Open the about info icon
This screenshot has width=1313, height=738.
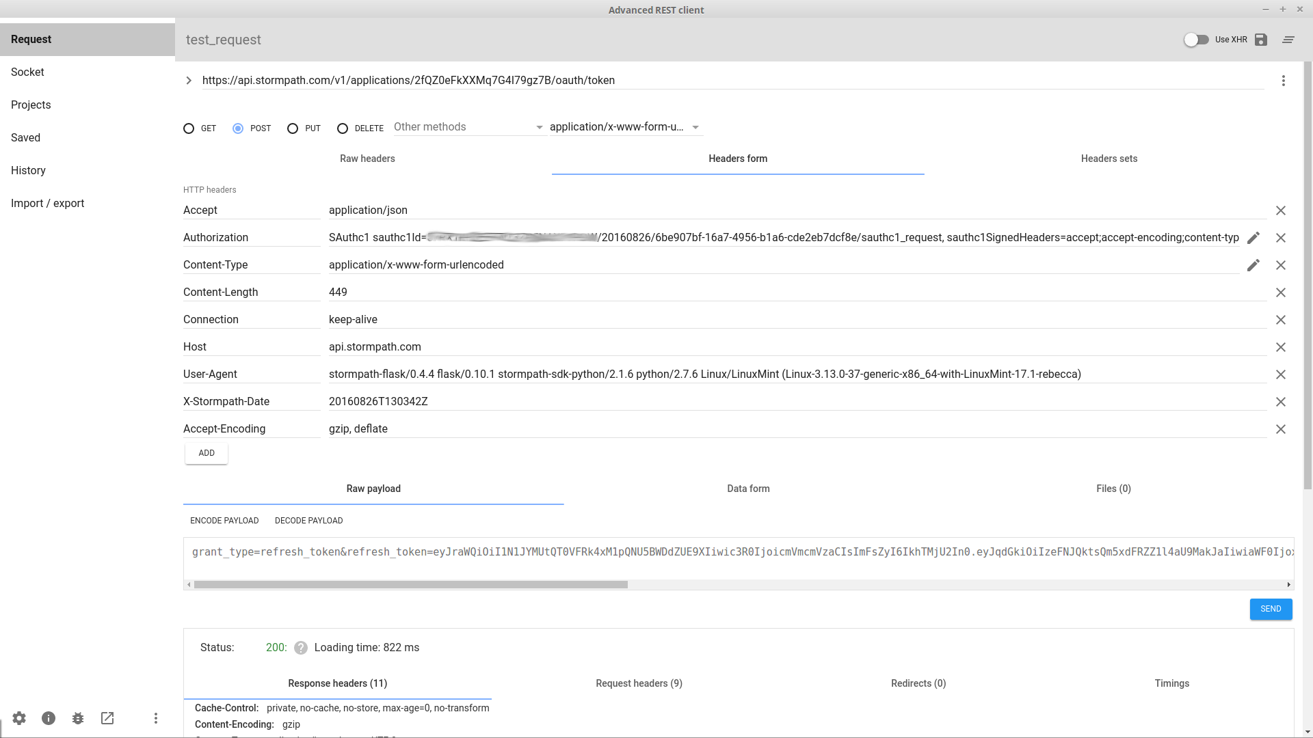(49, 718)
